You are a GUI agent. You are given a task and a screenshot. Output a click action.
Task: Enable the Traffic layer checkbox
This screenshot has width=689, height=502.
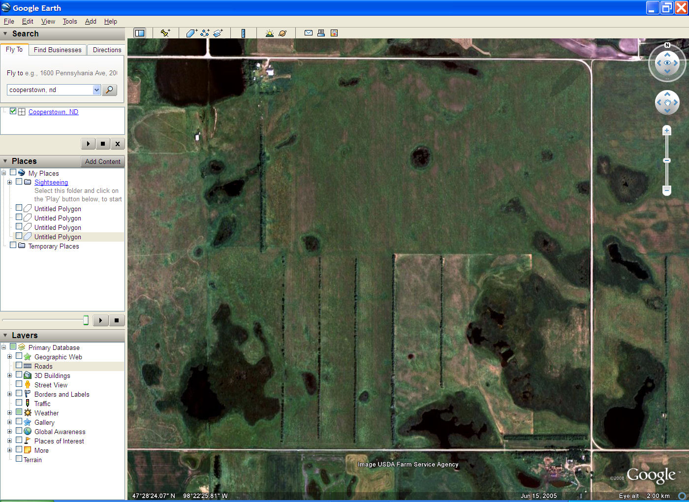point(19,403)
